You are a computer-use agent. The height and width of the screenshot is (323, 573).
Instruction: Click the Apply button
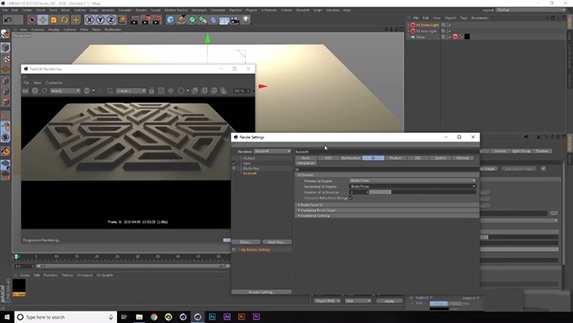click(x=389, y=301)
